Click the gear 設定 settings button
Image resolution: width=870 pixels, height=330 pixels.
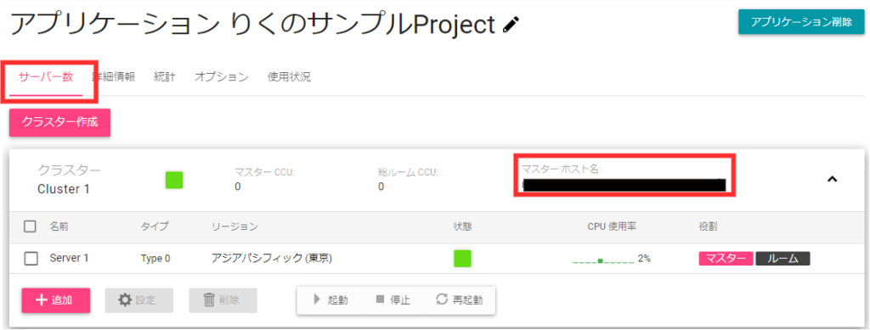[139, 300]
